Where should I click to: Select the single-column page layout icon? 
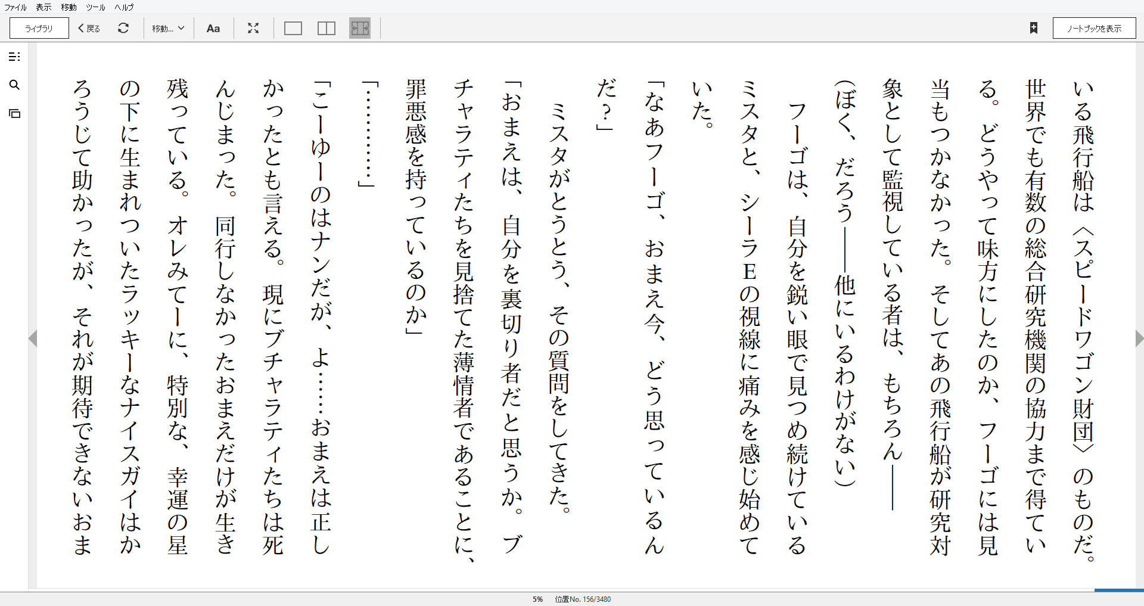coord(293,27)
